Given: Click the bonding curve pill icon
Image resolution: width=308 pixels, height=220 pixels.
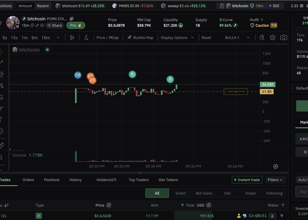Looking at the screenshot, I should (x=235, y=25).
